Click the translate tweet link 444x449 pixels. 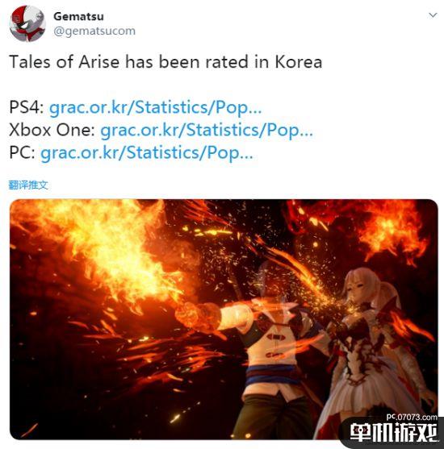pyautogui.click(x=28, y=185)
